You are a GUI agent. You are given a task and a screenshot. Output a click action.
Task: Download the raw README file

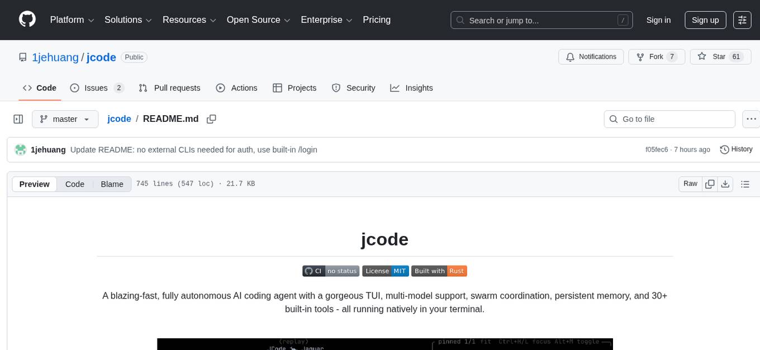[x=725, y=183]
